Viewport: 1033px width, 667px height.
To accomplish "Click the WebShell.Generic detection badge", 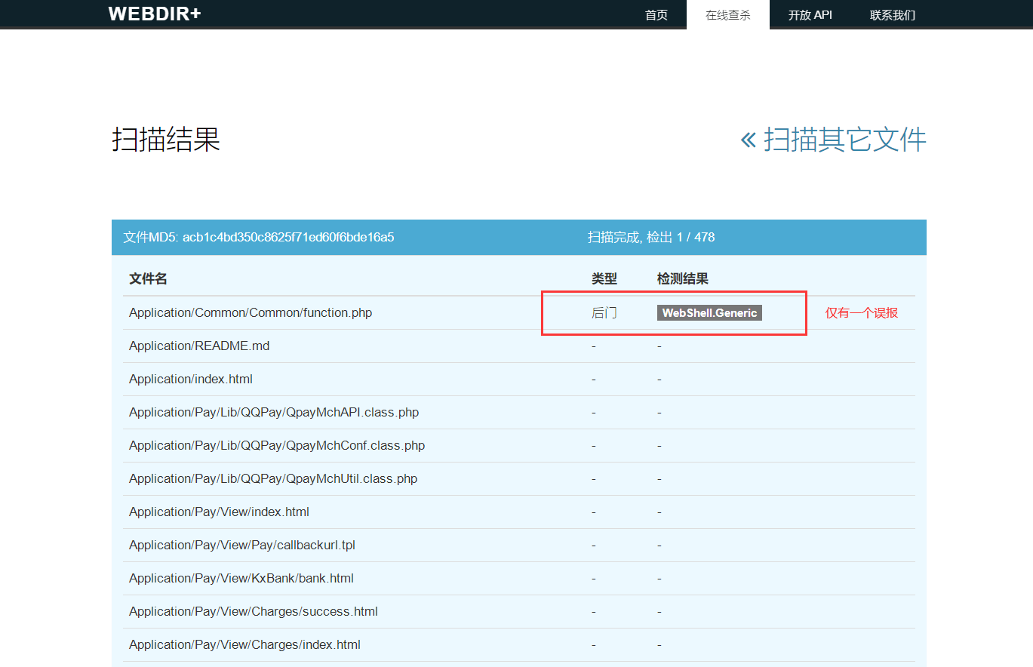I will pyautogui.click(x=709, y=312).
